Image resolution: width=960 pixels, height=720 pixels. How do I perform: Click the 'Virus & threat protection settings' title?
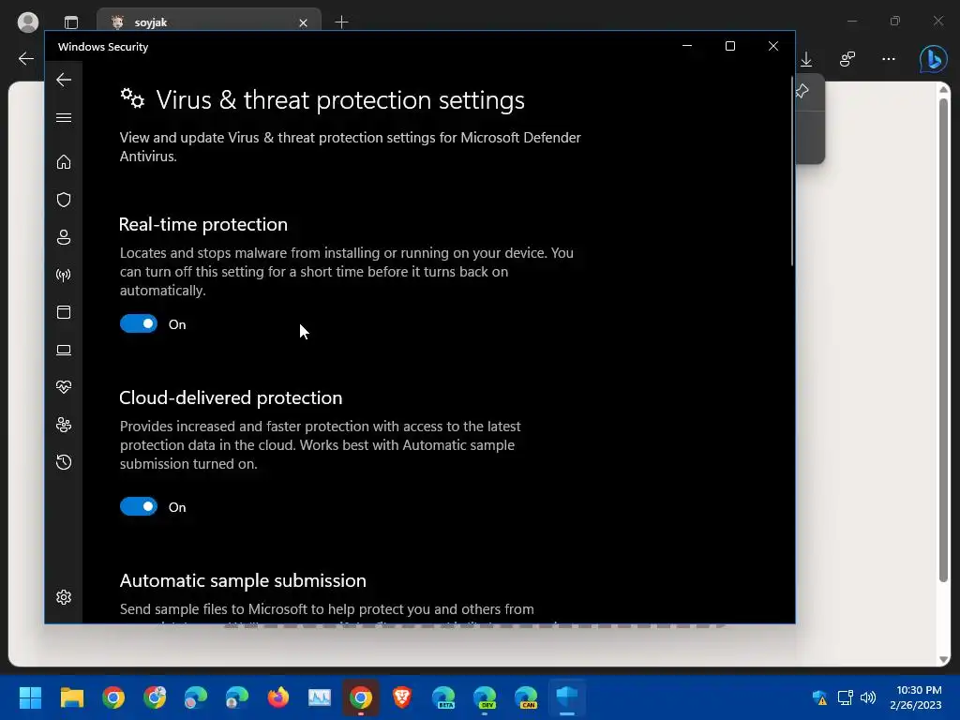[340, 99]
